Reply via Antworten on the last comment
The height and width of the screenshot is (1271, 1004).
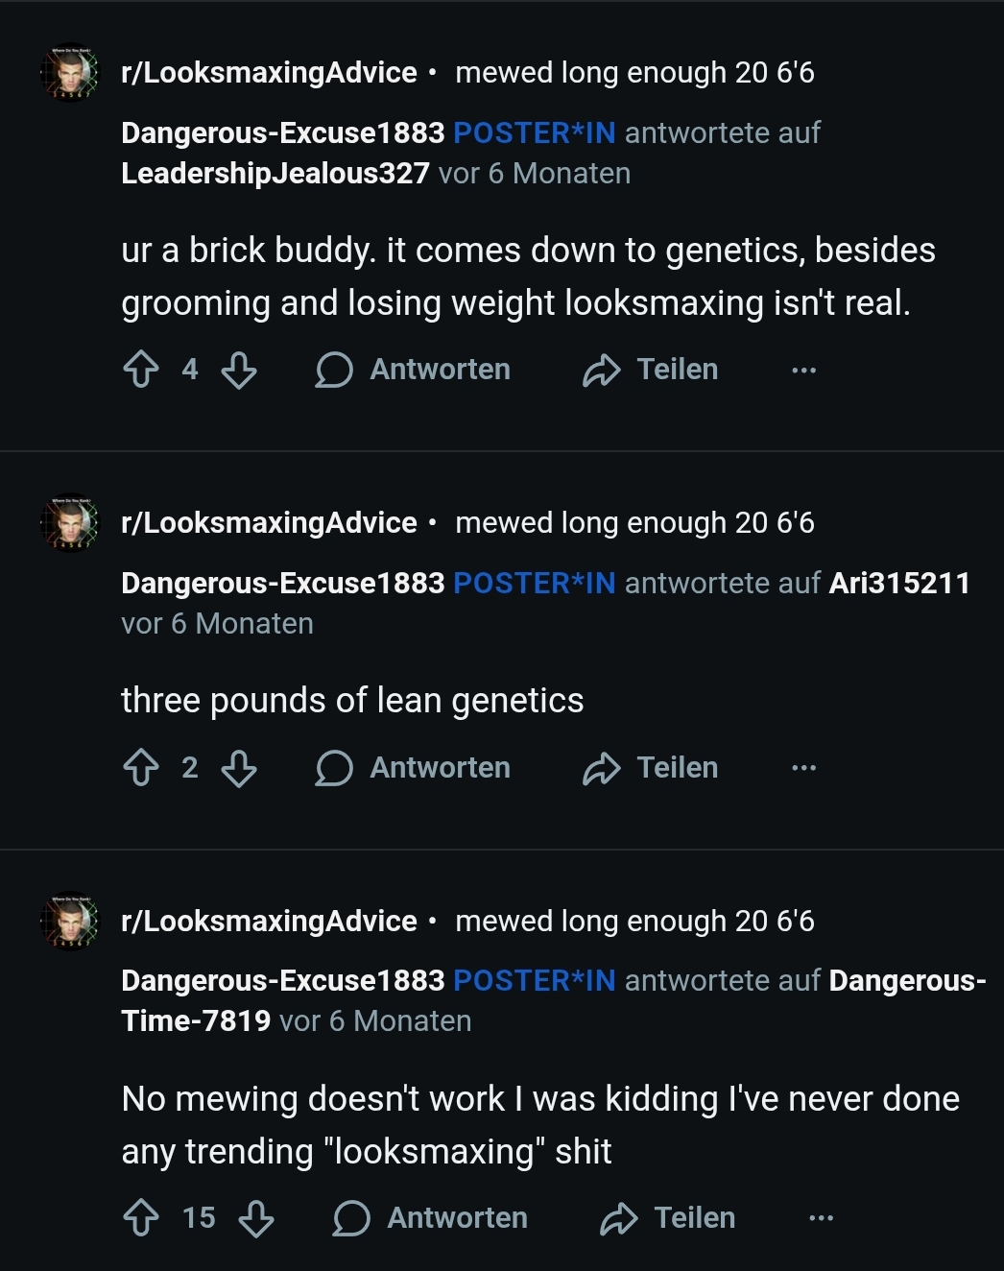click(431, 1218)
